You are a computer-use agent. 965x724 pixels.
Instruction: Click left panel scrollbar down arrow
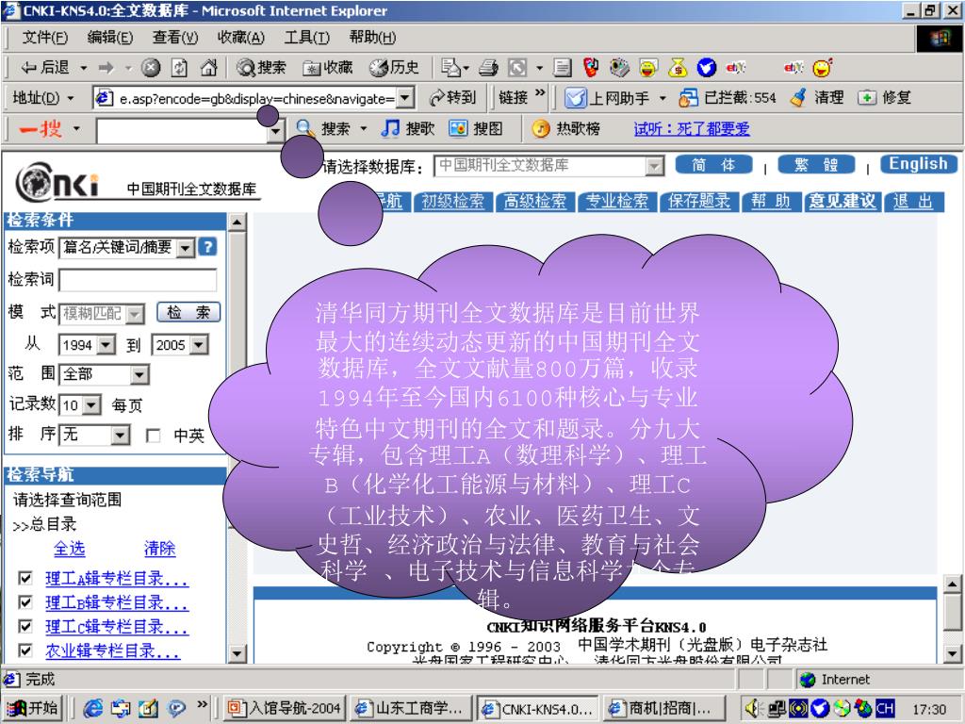tap(237, 653)
